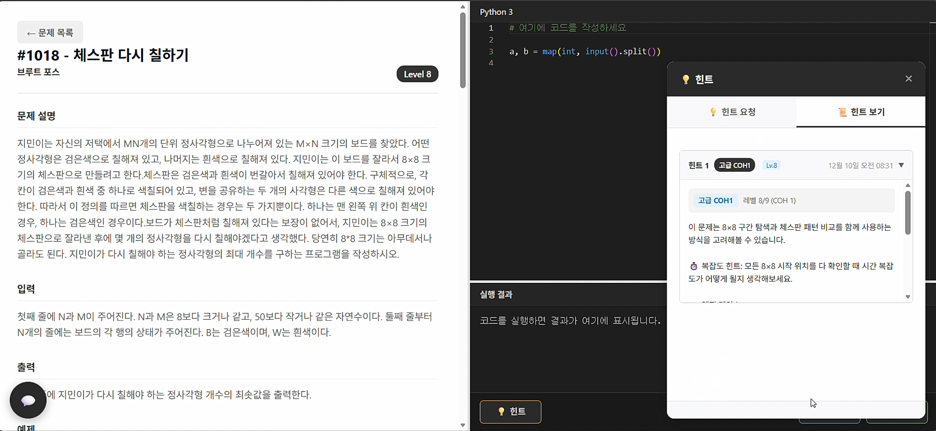Click the alarm clock icon next to 복잡도 힌트
Screen dimensions: 936x431
tap(693, 265)
